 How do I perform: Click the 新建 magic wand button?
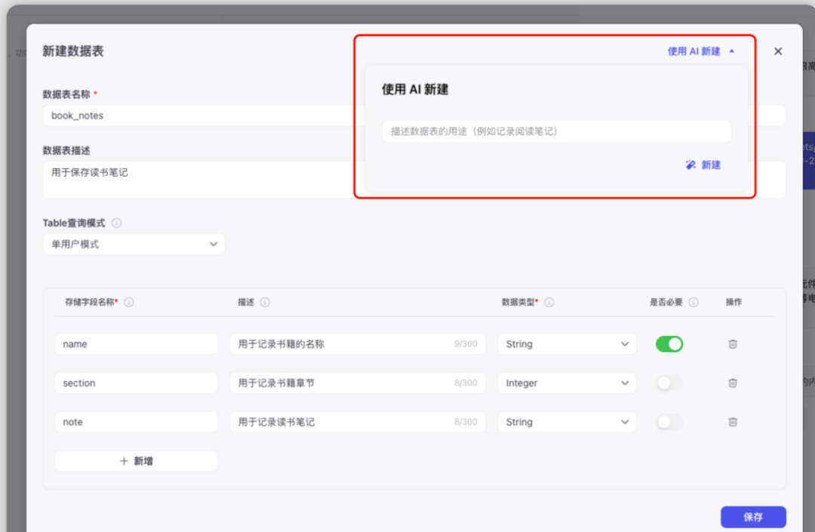click(x=703, y=165)
